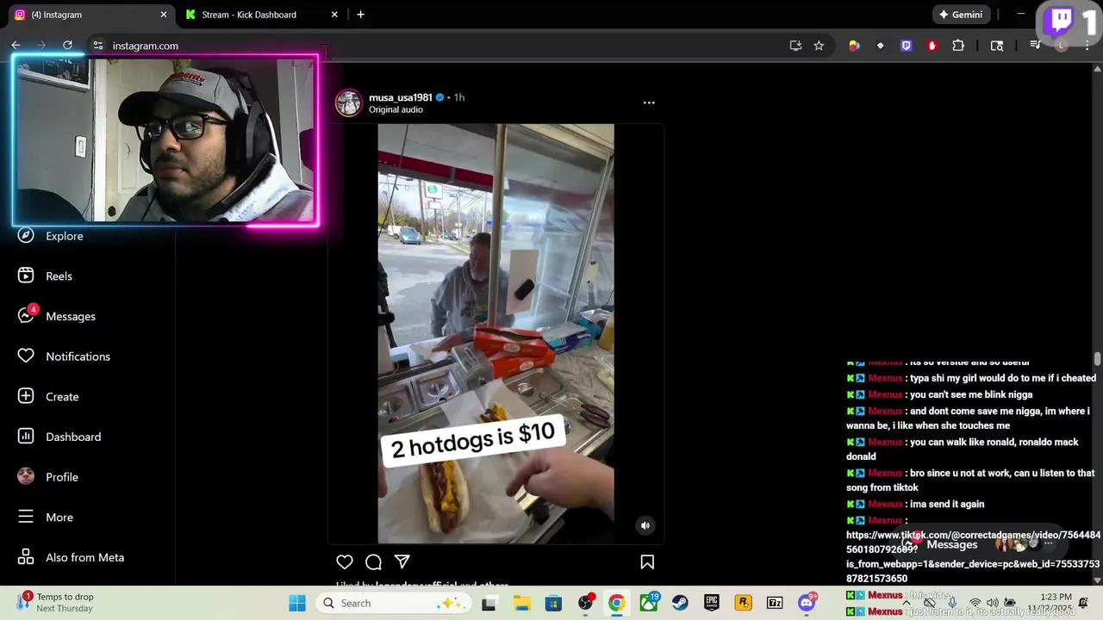Open OBS Studio from taskbar
Image resolution: width=1103 pixels, height=620 pixels.
coord(585,603)
